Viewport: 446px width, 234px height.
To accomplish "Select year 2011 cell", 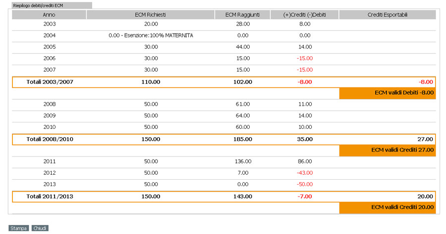I will pos(50,161).
